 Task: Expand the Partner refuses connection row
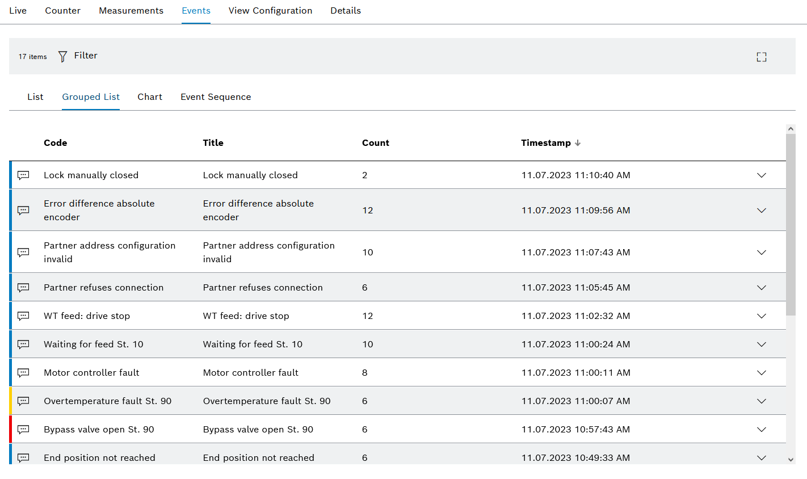[762, 288]
